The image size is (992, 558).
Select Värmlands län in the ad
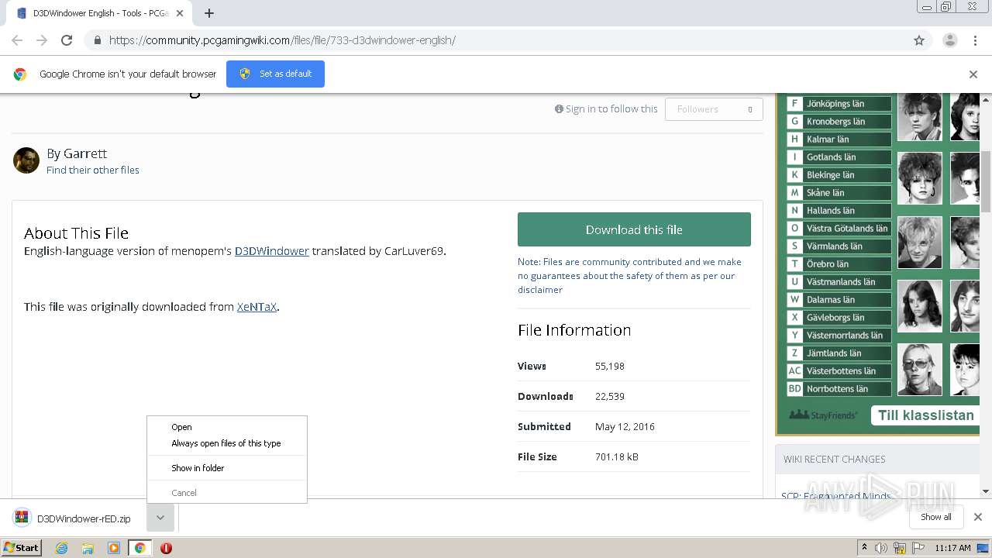click(839, 246)
